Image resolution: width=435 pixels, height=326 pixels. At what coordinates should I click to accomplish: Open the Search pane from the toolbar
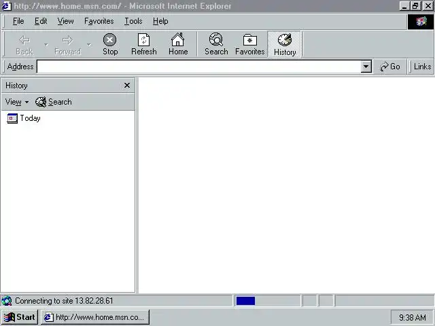(x=216, y=44)
